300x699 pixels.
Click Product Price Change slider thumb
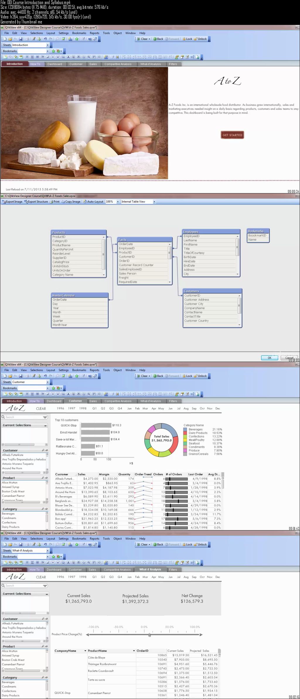(149, 635)
